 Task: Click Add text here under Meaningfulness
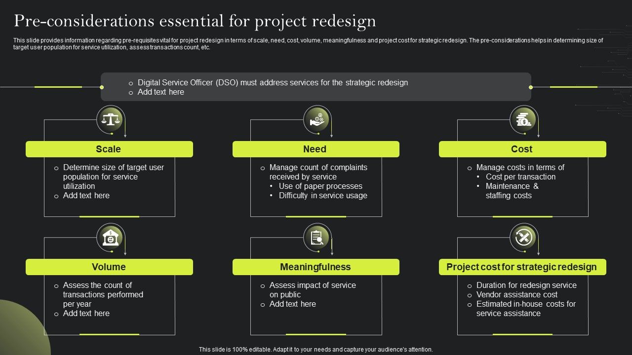[292, 304]
